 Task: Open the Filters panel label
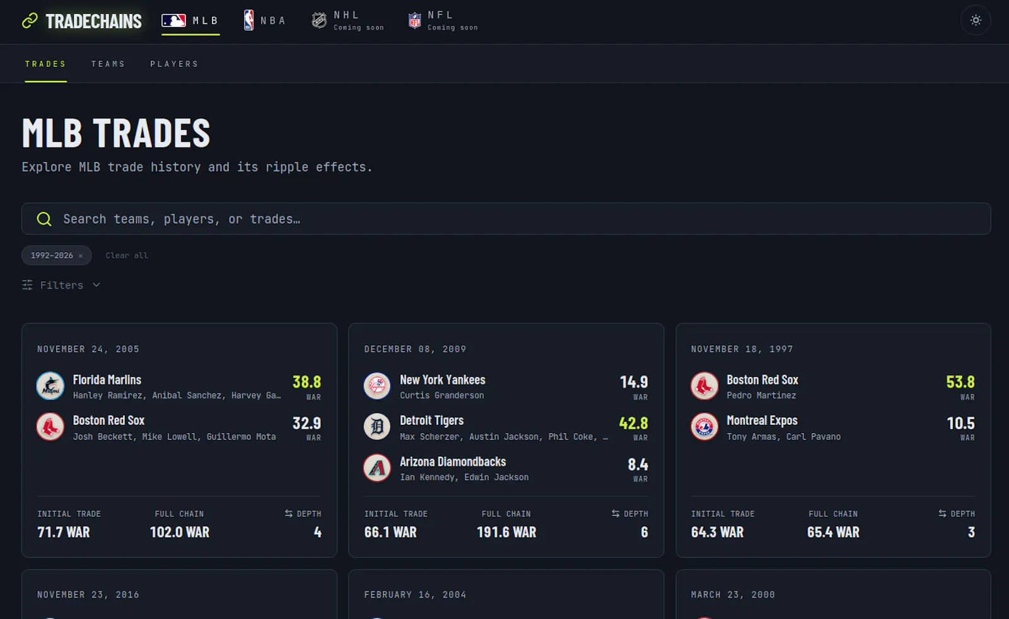point(62,286)
